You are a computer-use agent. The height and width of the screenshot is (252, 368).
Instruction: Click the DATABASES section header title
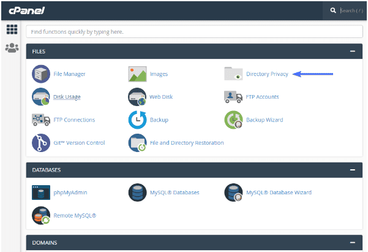click(x=47, y=170)
